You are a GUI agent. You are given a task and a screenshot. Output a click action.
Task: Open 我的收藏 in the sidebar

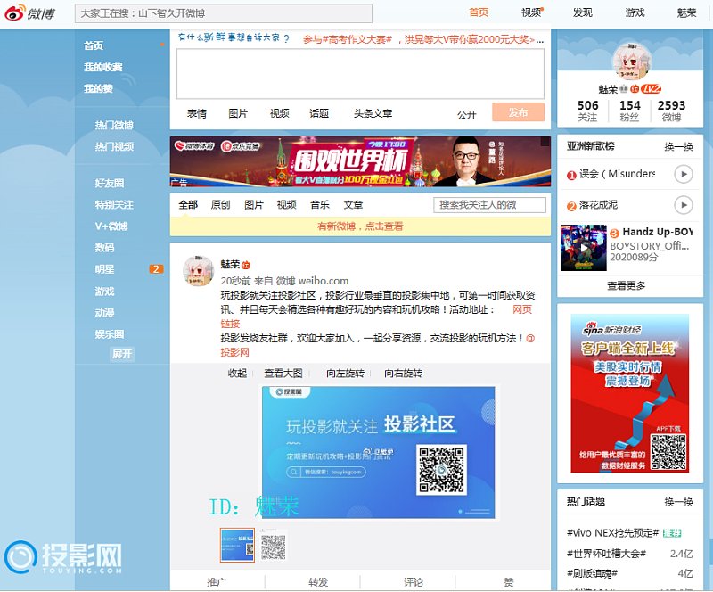click(103, 68)
